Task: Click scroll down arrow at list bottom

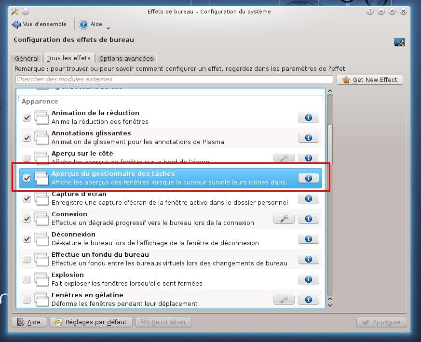Action: pyautogui.click(x=330, y=305)
